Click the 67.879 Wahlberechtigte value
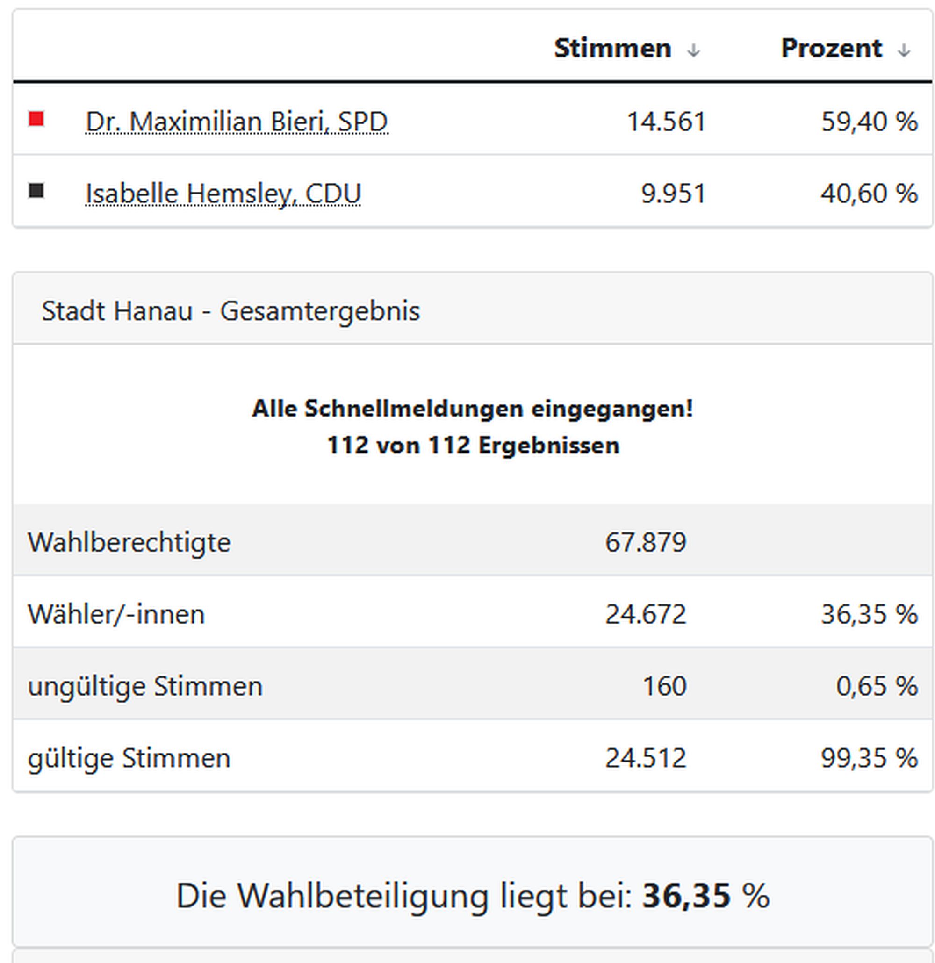 646,542
